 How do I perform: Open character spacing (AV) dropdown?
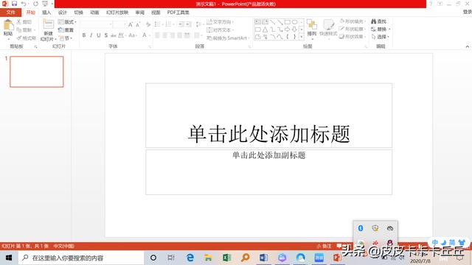121,35
